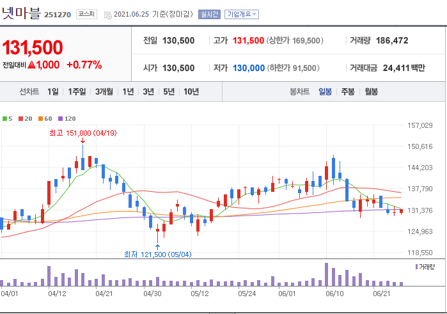Click the 실시간 button
The height and width of the screenshot is (314, 447).
click(x=210, y=14)
